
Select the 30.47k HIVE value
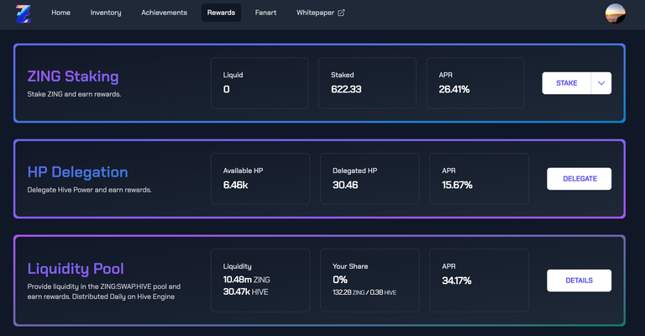click(x=245, y=292)
